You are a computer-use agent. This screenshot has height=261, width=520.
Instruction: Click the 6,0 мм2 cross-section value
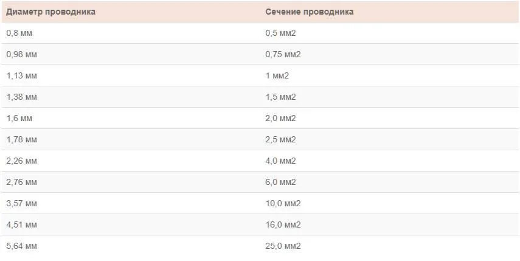[280, 182]
